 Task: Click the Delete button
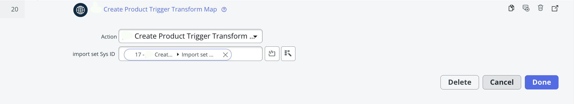coord(460,82)
